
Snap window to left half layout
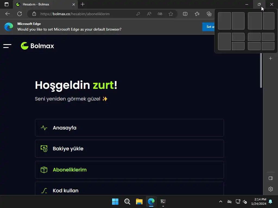click(224, 21)
